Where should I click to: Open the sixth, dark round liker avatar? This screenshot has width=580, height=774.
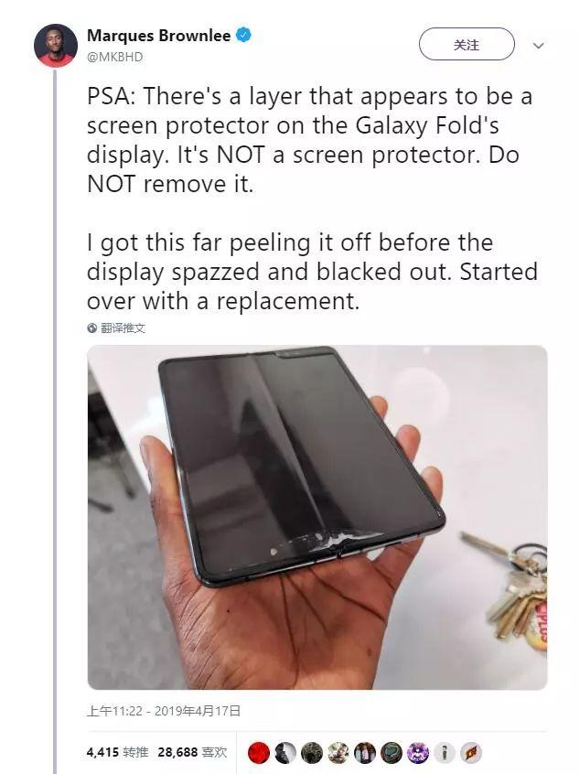point(392,753)
